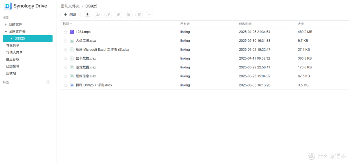The width and height of the screenshot is (349, 163).
Task: Click the copy toolbar icon
Action: pyautogui.click(x=129, y=15)
